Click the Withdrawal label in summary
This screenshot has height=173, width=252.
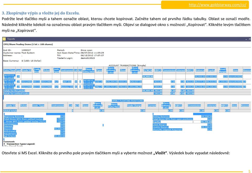[x=10, y=131]
